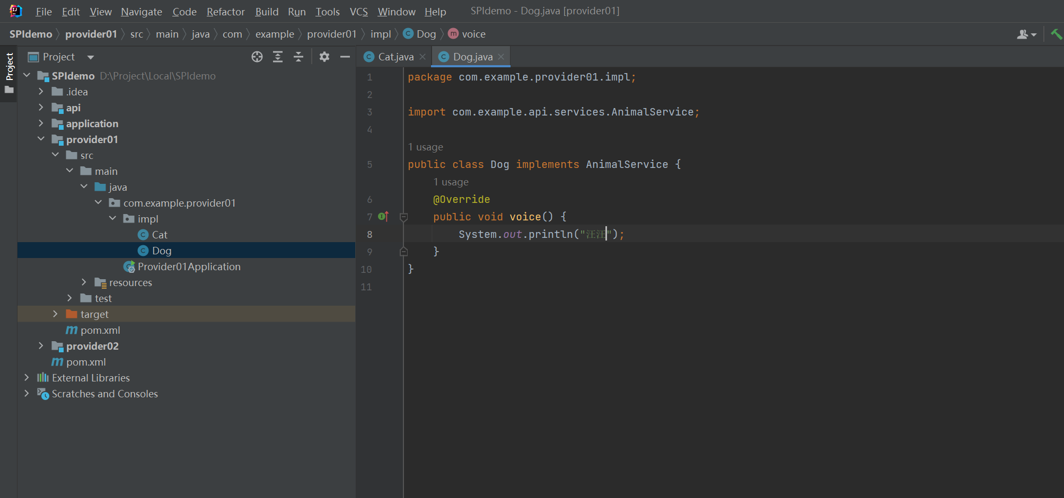Click the Expand All icon in Project panel
Screen dimensions: 1064x498
click(x=278, y=57)
